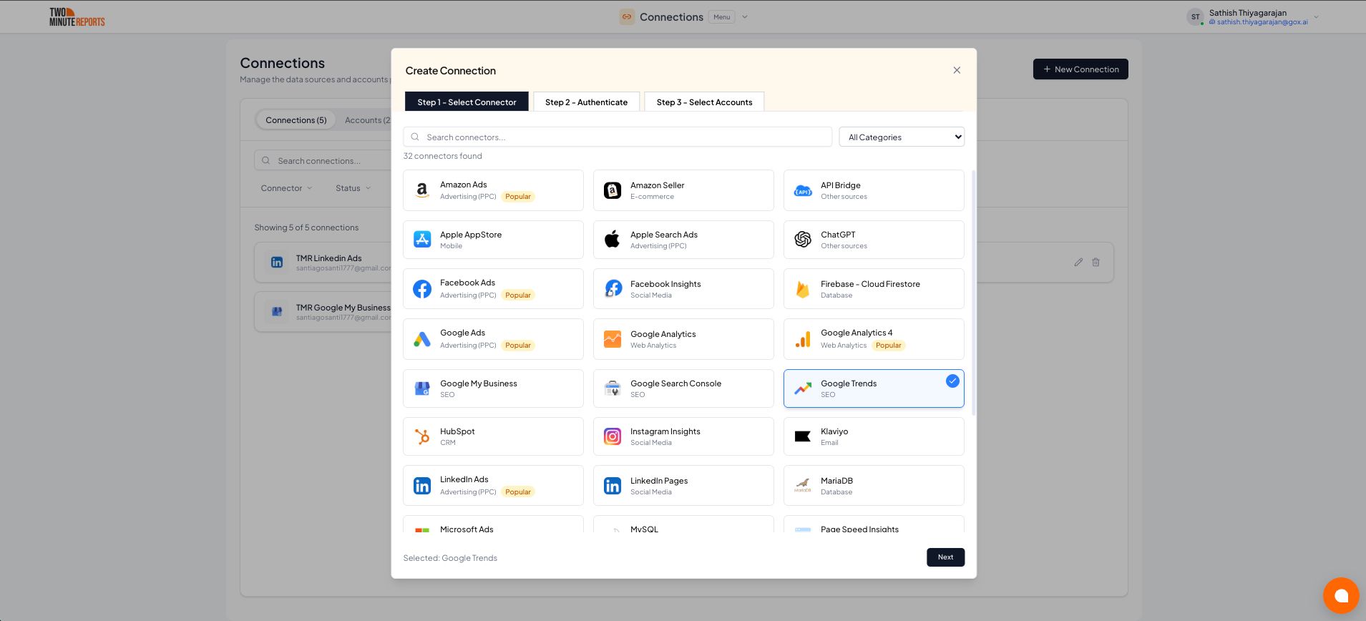The width and height of the screenshot is (1366, 621).
Task: Click the Apple Search Ads icon
Action: click(x=613, y=240)
